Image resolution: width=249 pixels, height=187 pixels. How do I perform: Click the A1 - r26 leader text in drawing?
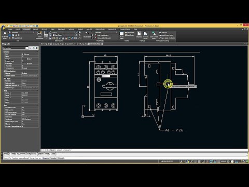point(174,130)
